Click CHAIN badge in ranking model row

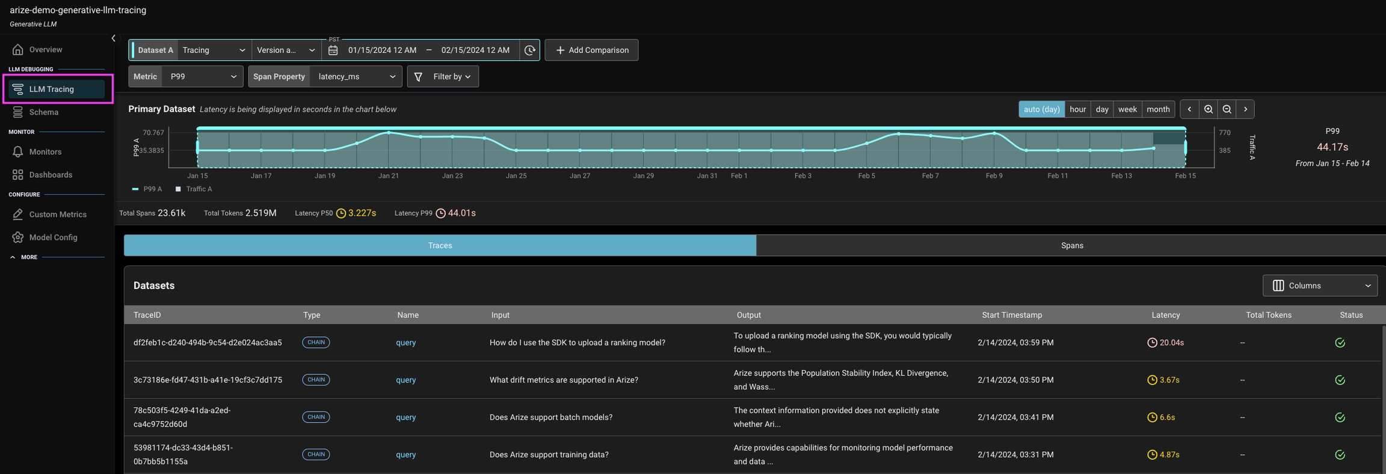316,342
